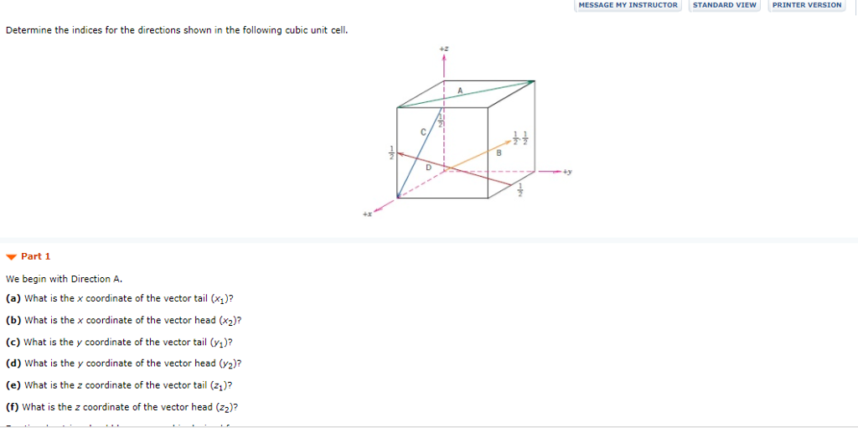Viewport: 858px width, 428px height.
Task: Click the 'We begin with Direction A' text
Action: tap(65, 279)
